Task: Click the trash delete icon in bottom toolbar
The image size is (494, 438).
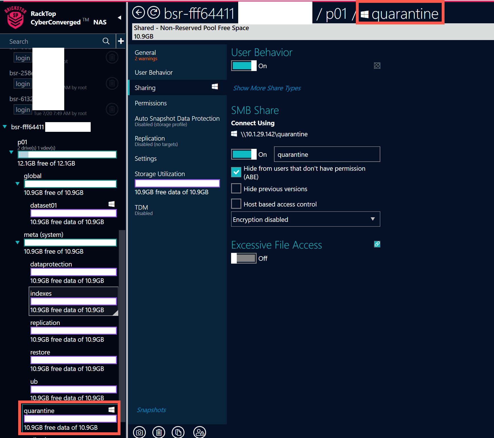Action: [159, 432]
